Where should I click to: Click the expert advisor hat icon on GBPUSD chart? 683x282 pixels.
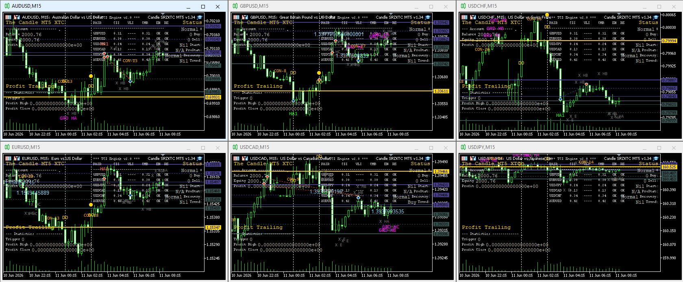point(428,17)
